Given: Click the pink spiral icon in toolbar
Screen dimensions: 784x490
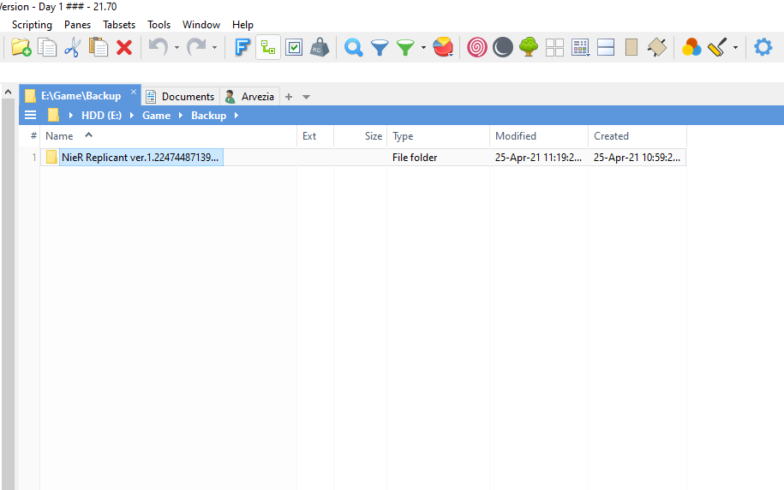Looking at the screenshot, I should pyautogui.click(x=477, y=48).
